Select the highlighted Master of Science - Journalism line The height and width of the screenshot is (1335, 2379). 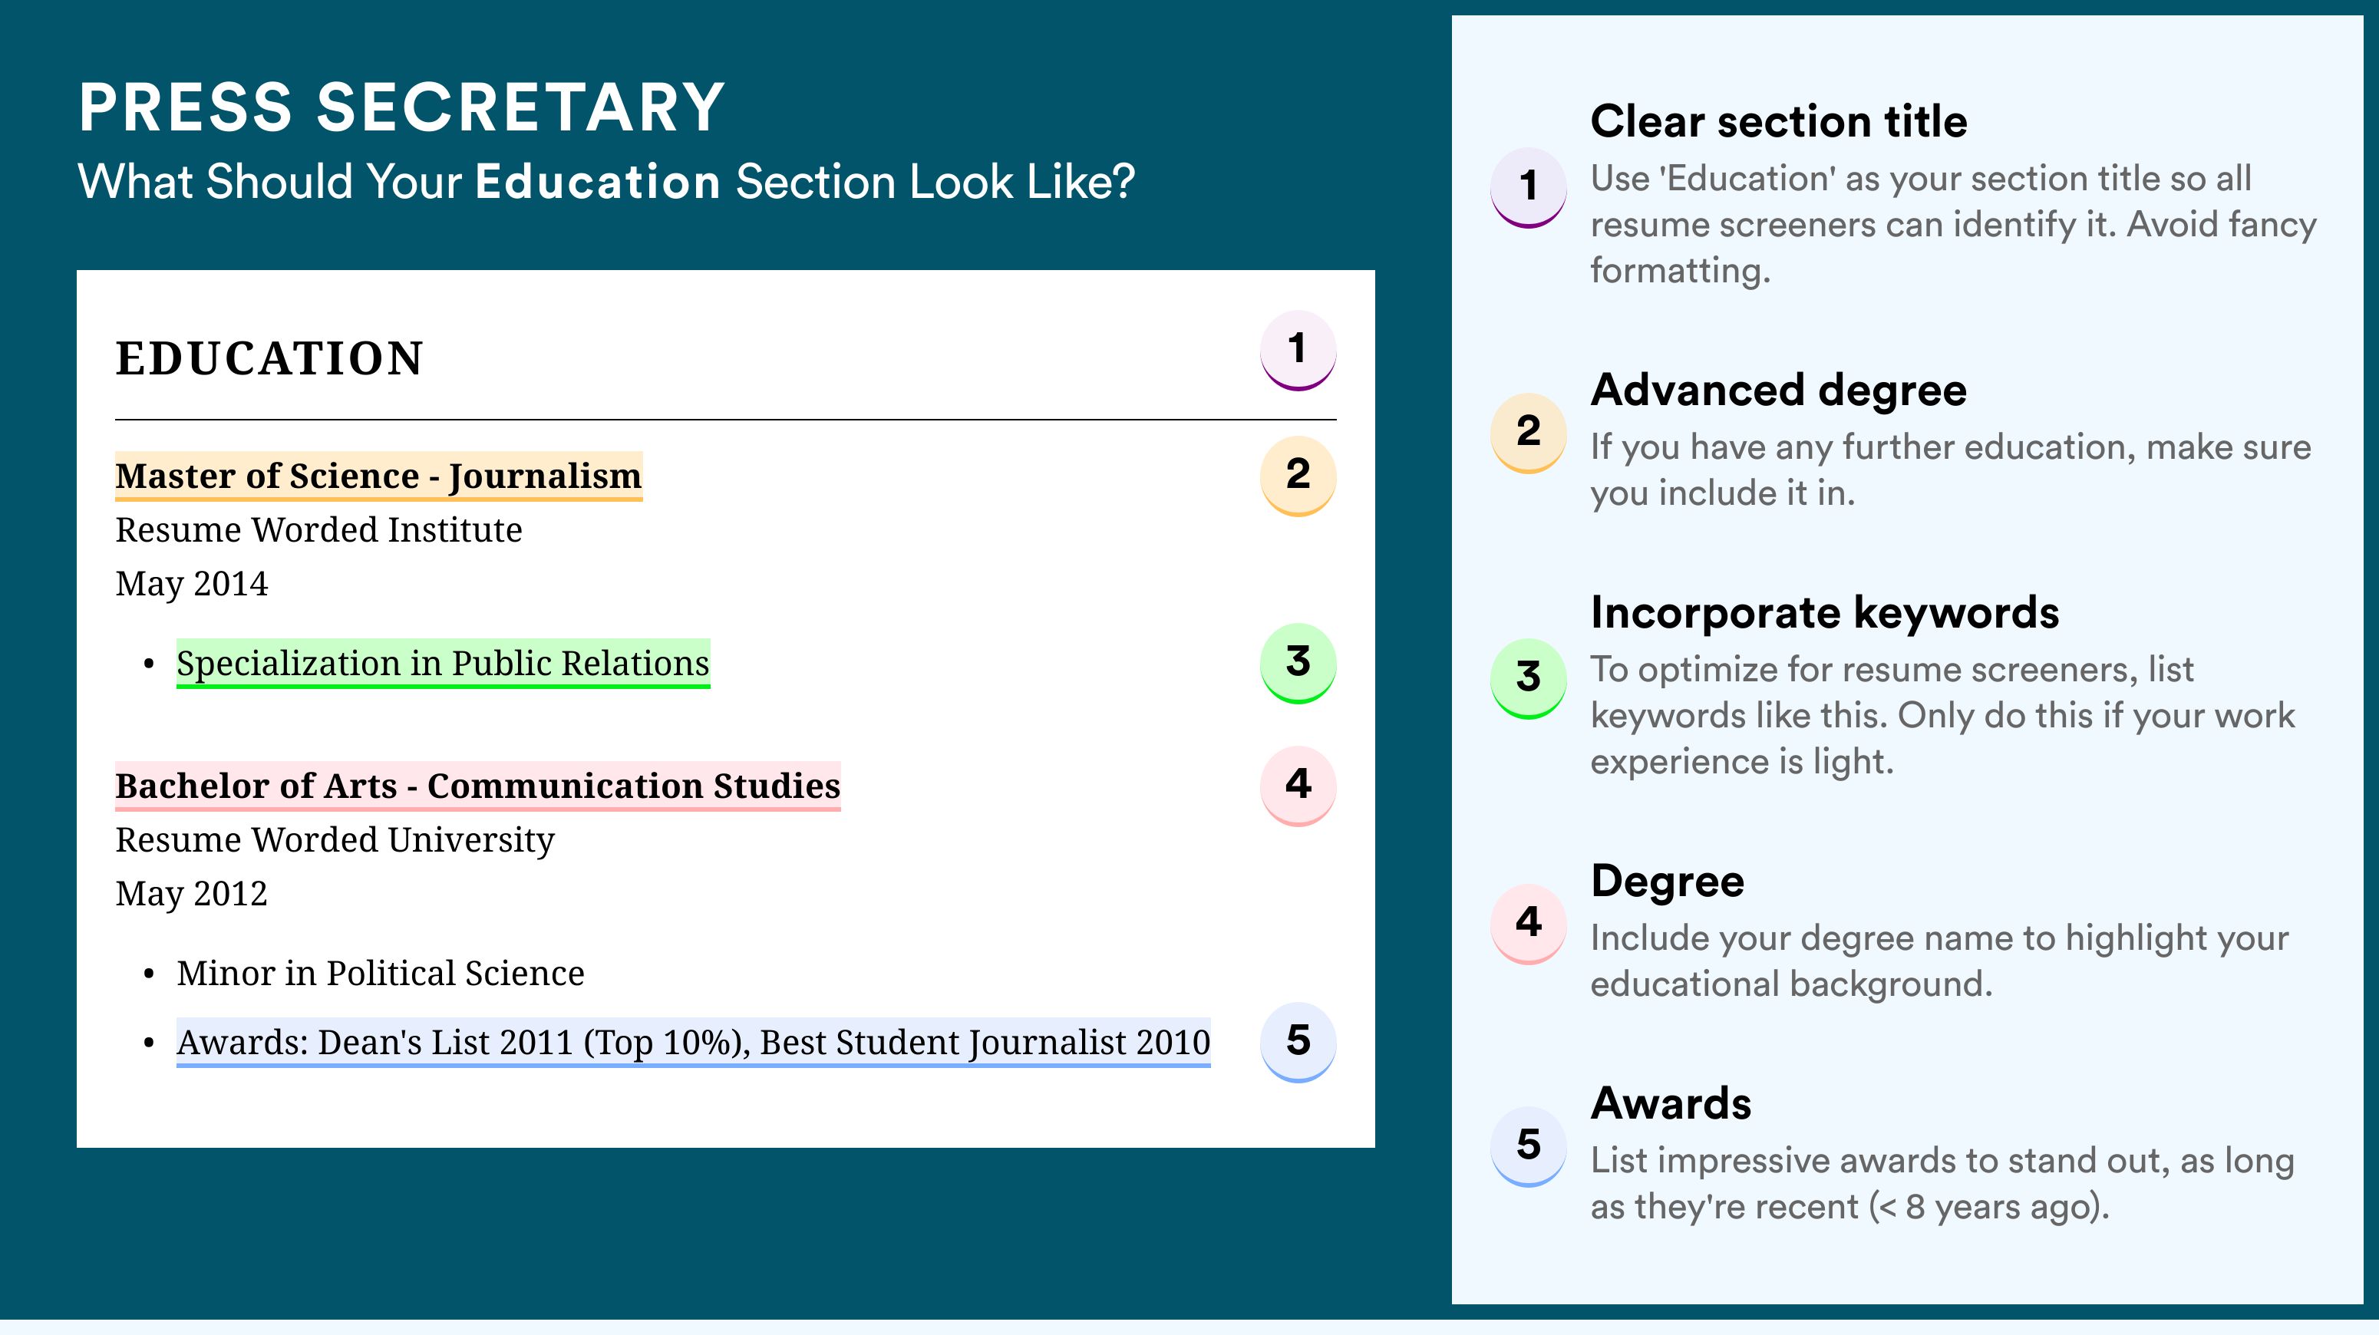pos(378,476)
